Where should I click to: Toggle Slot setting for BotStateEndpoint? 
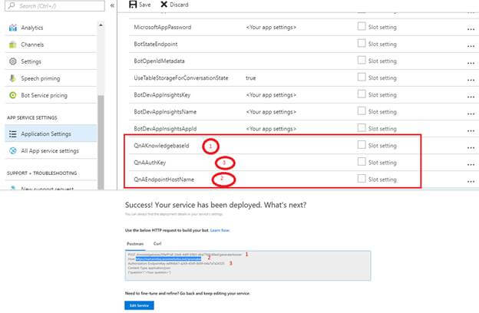[362, 43]
